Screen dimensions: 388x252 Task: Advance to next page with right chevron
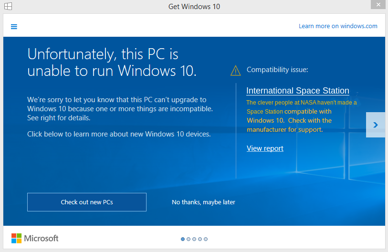[x=376, y=125]
